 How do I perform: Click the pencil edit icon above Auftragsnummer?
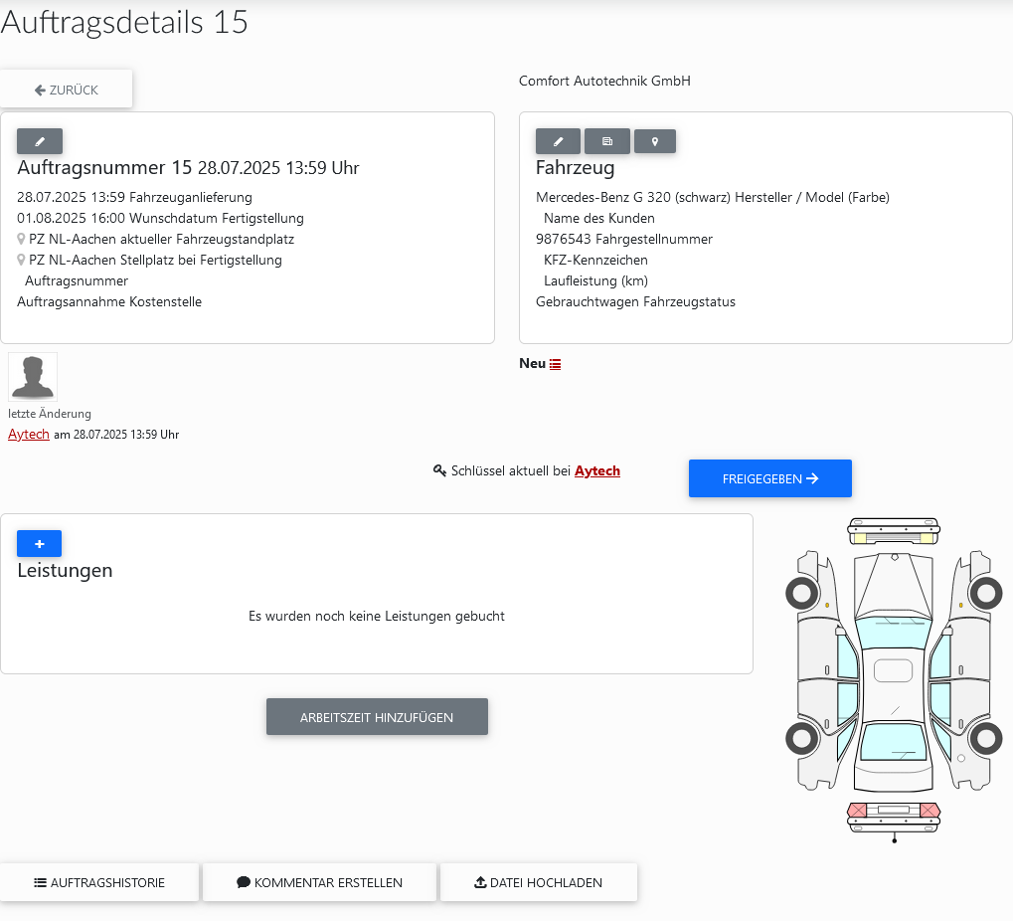[40, 141]
